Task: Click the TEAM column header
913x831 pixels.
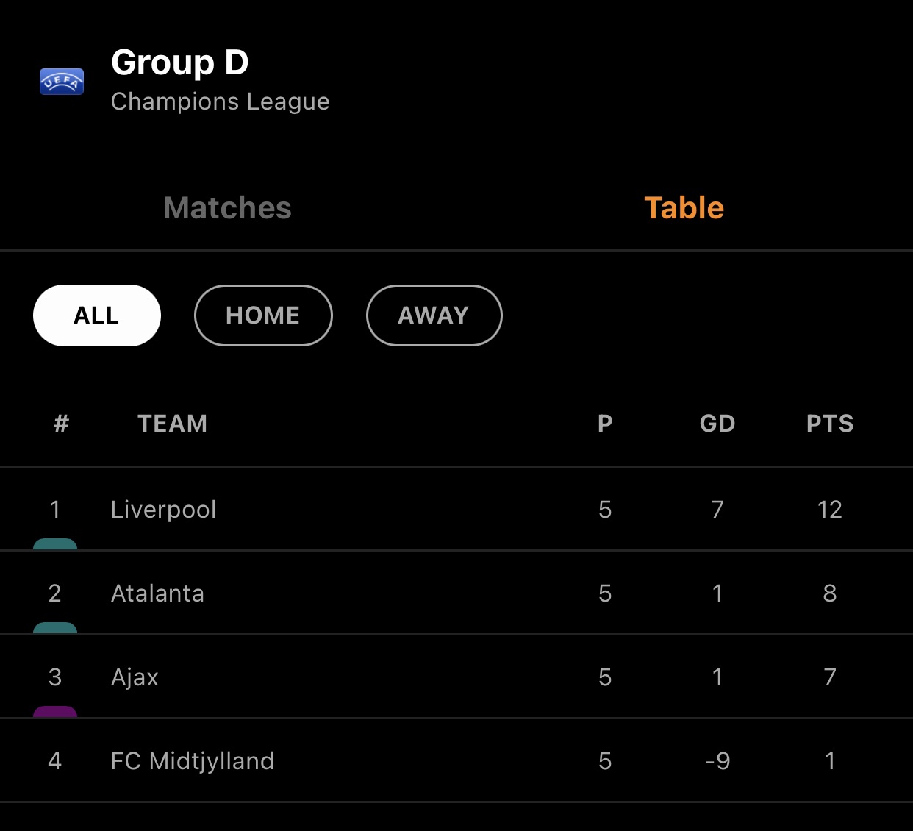Action: tap(173, 424)
